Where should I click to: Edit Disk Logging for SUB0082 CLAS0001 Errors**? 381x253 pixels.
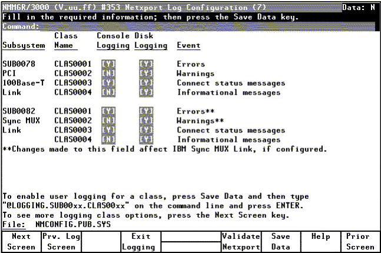click(x=146, y=111)
